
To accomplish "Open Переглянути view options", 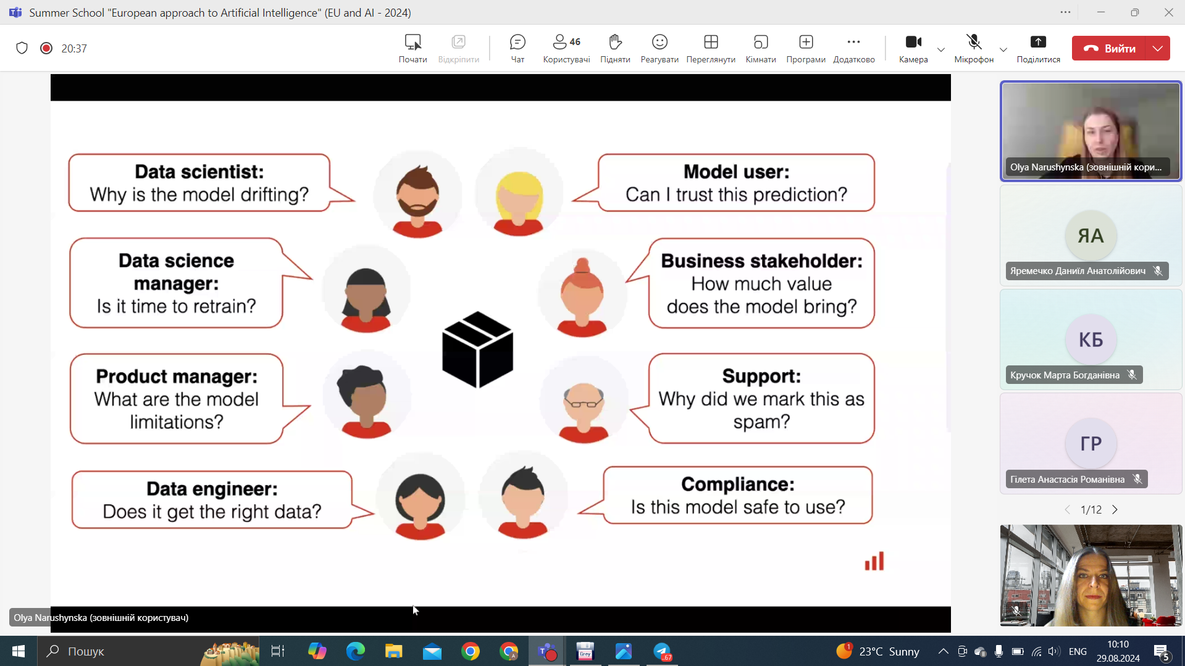I will (711, 48).
